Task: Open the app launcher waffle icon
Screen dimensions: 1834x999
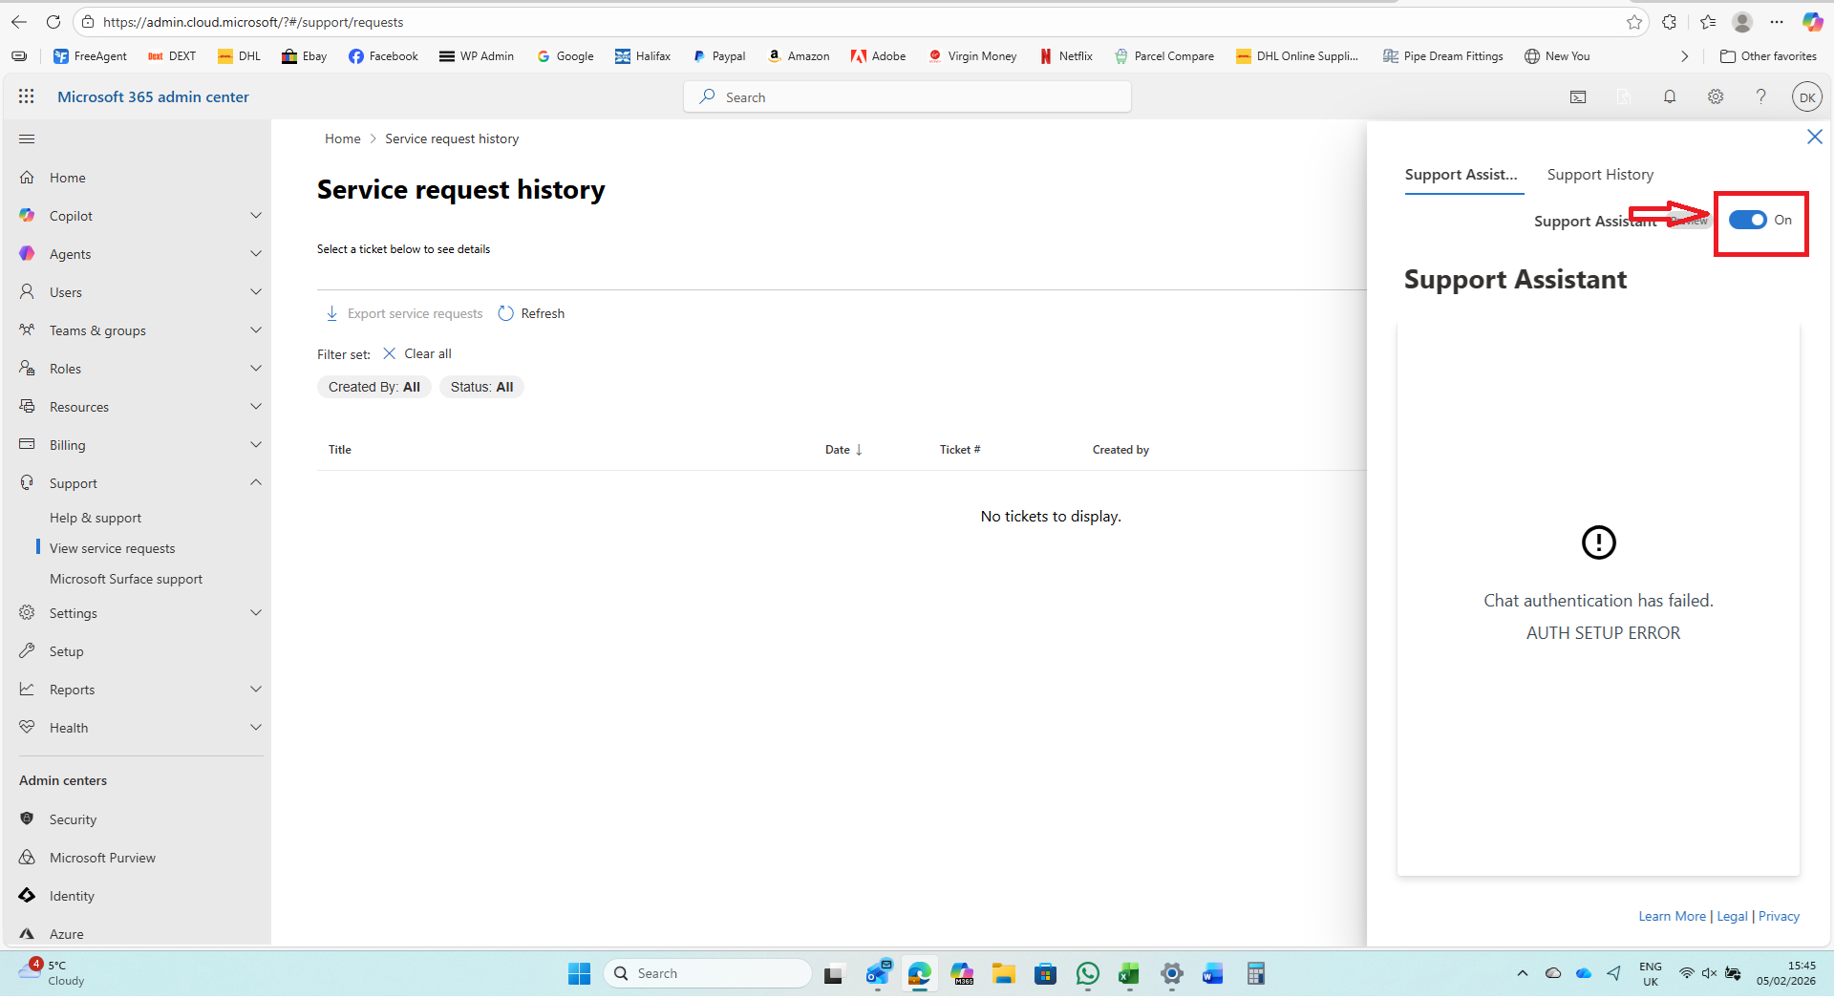Action: (x=27, y=96)
